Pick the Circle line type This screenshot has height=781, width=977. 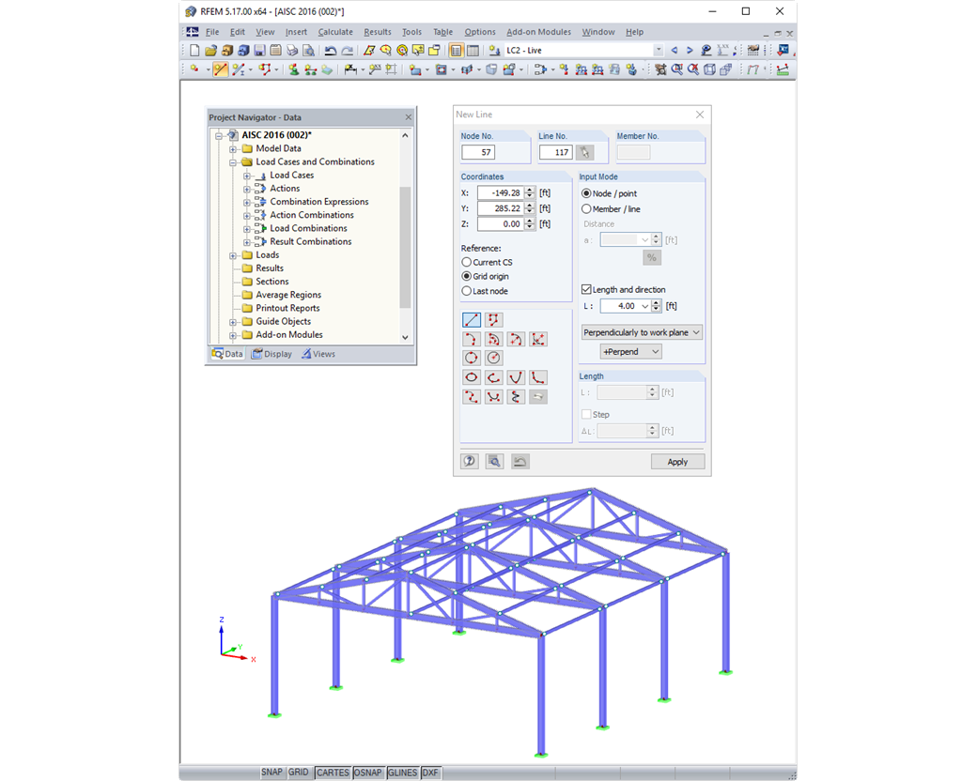(471, 358)
